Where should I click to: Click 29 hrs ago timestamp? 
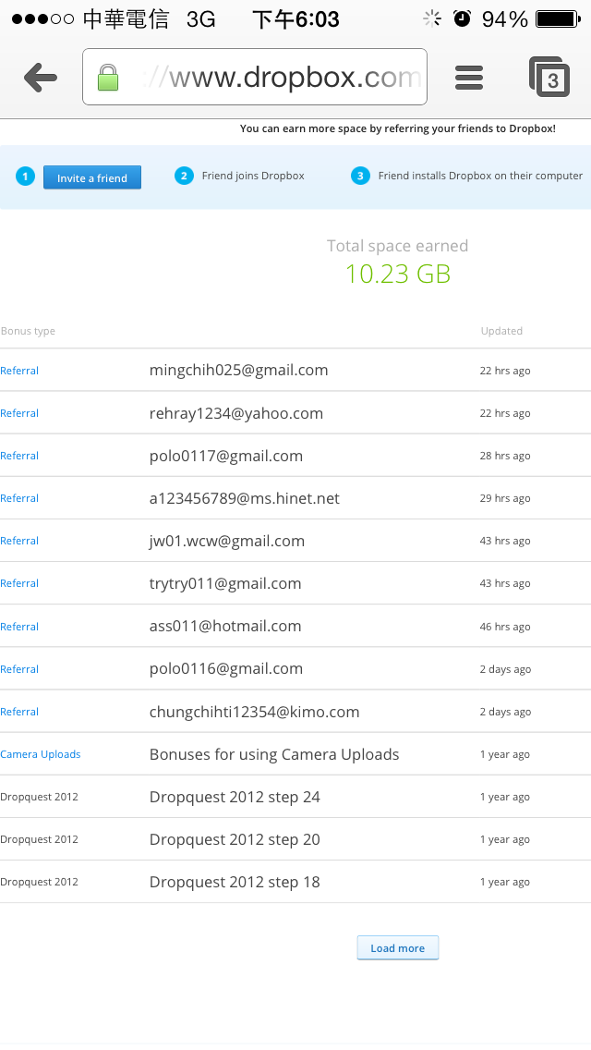(x=505, y=498)
